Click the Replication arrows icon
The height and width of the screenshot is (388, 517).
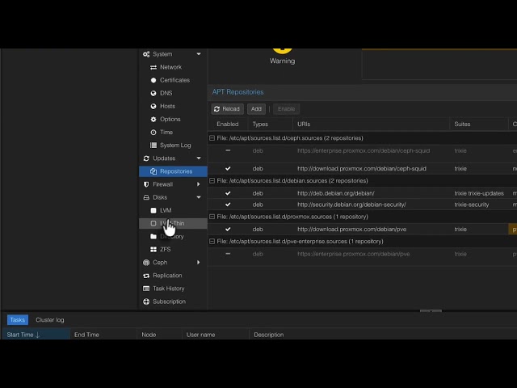146,276
